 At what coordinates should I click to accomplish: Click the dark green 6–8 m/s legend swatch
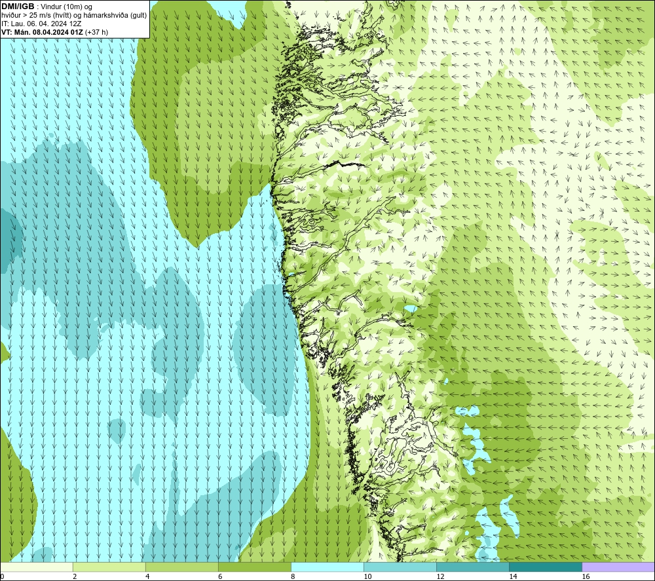pos(255,567)
